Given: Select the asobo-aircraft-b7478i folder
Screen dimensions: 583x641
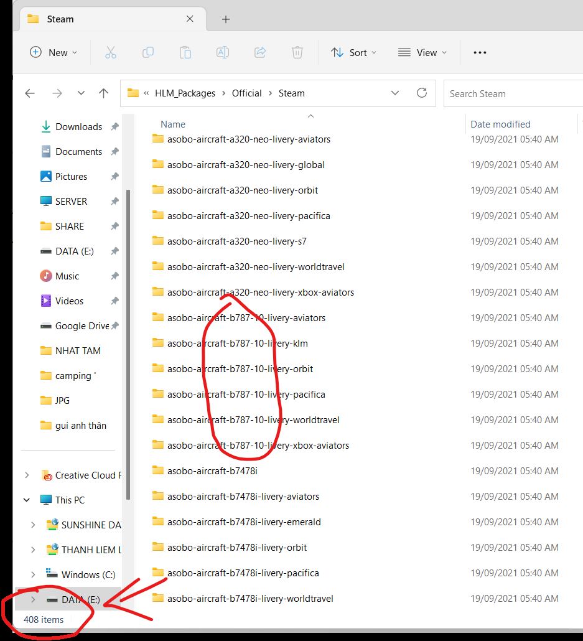Looking at the screenshot, I should [212, 471].
